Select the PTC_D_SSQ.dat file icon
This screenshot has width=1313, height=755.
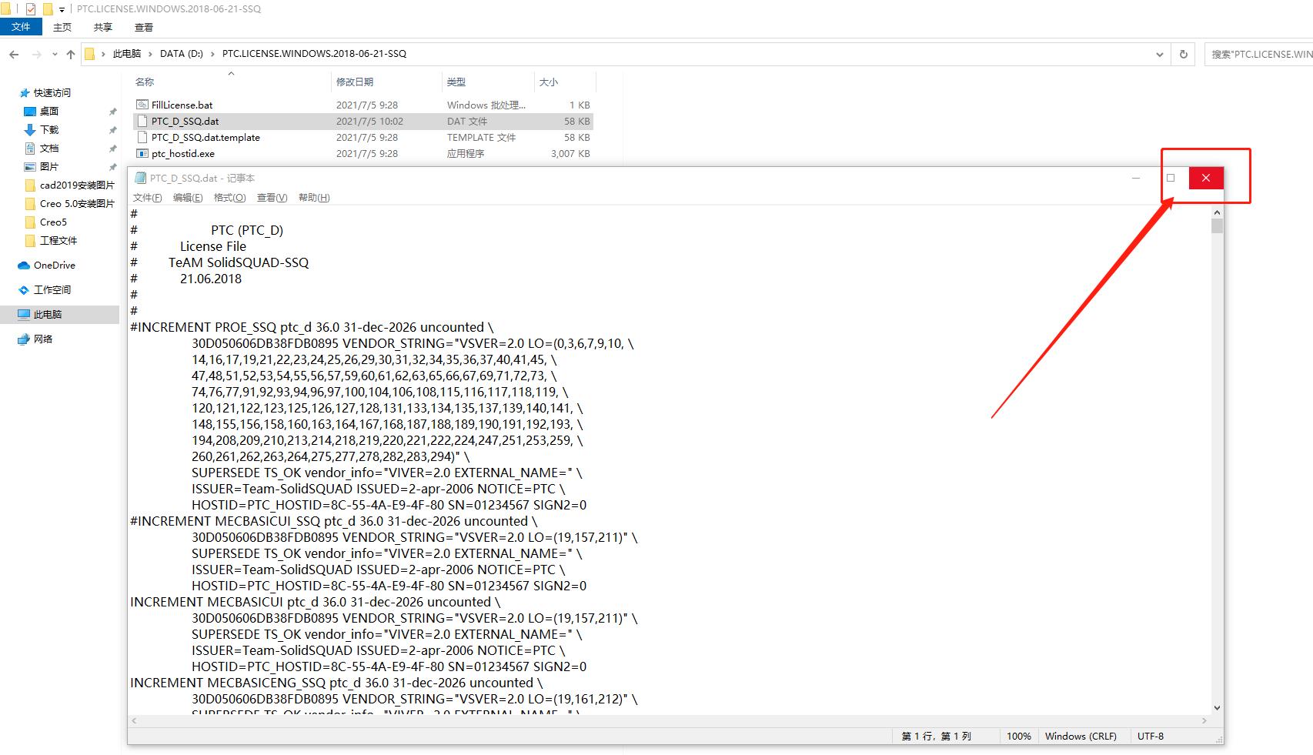(x=142, y=121)
